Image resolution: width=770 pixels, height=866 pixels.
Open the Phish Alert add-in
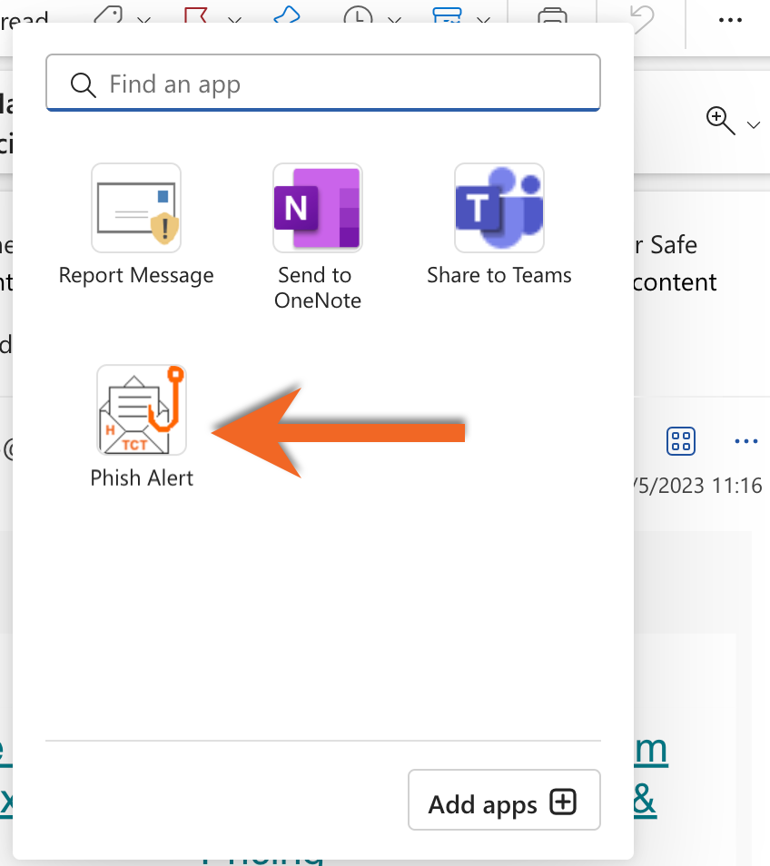(x=141, y=410)
